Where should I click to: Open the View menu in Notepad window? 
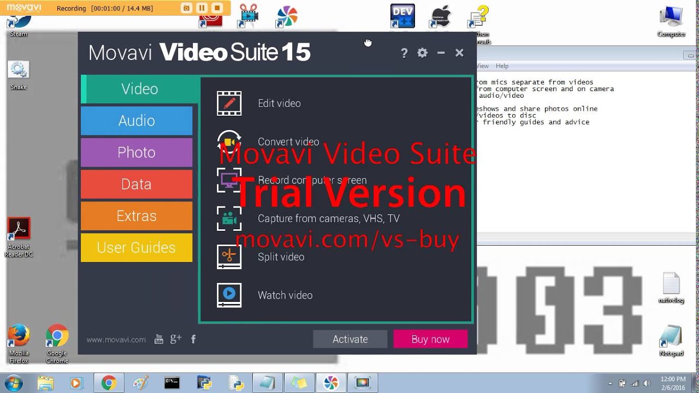pyautogui.click(x=483, y=66)
